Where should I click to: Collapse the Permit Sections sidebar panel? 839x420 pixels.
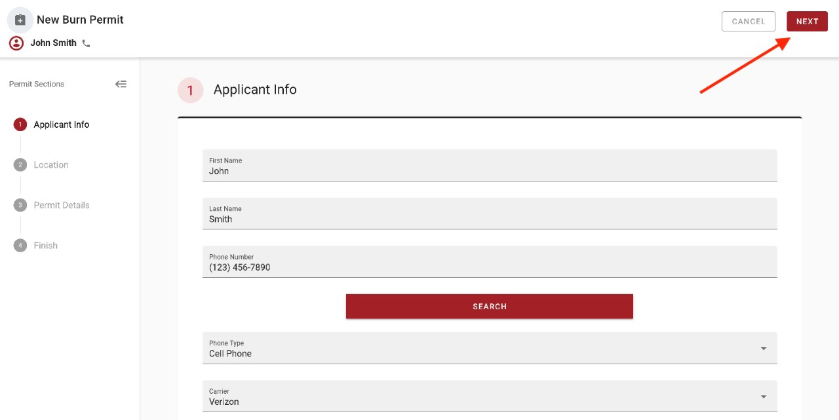click(x=121, y=84)
